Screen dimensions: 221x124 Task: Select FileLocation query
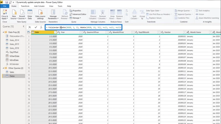tap(17, 36)
